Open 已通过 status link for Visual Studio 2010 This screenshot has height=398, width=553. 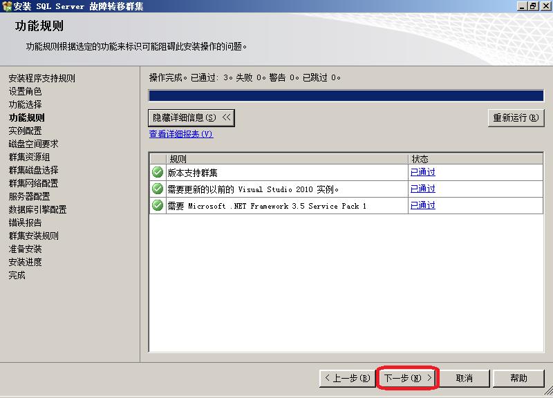pos(422,189)
